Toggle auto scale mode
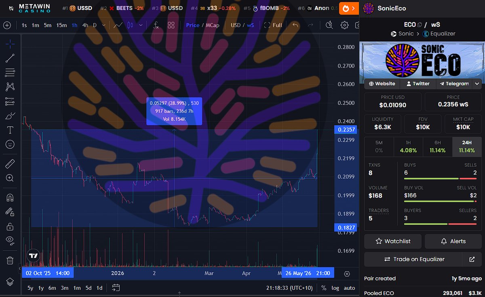Screen dimensions: 485x297 tap(349, 288)
